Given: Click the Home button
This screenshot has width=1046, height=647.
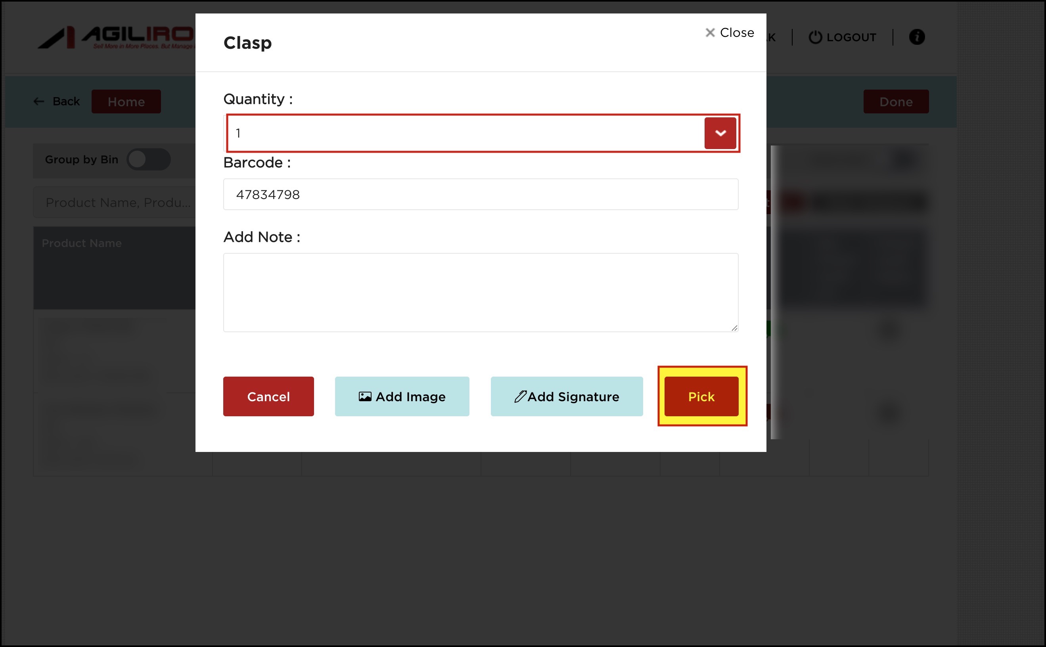Looking at the screenshot, I should [126, 102].
